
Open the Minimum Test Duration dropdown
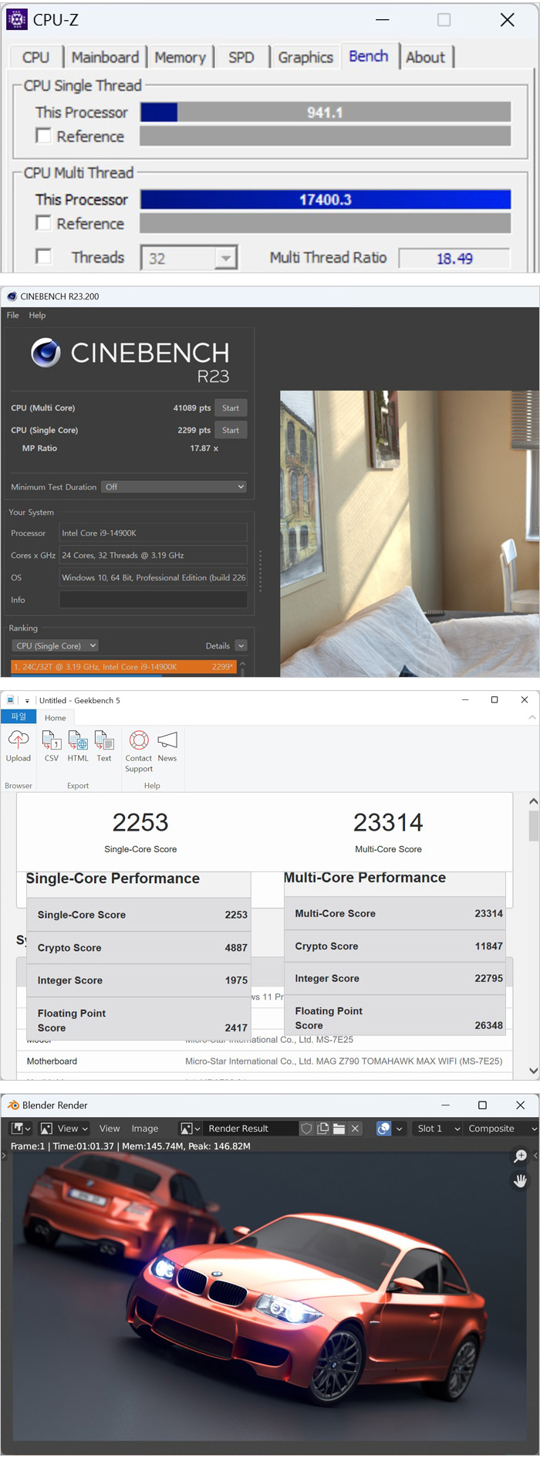point(174,487)
